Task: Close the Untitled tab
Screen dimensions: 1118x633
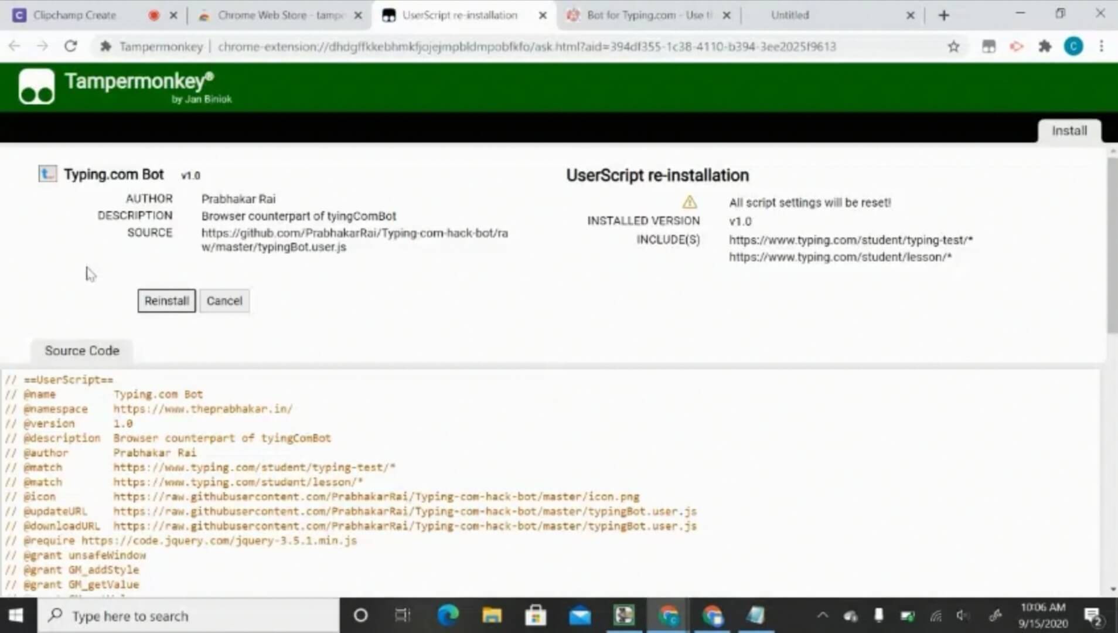Action: click(x=910, y=15)
